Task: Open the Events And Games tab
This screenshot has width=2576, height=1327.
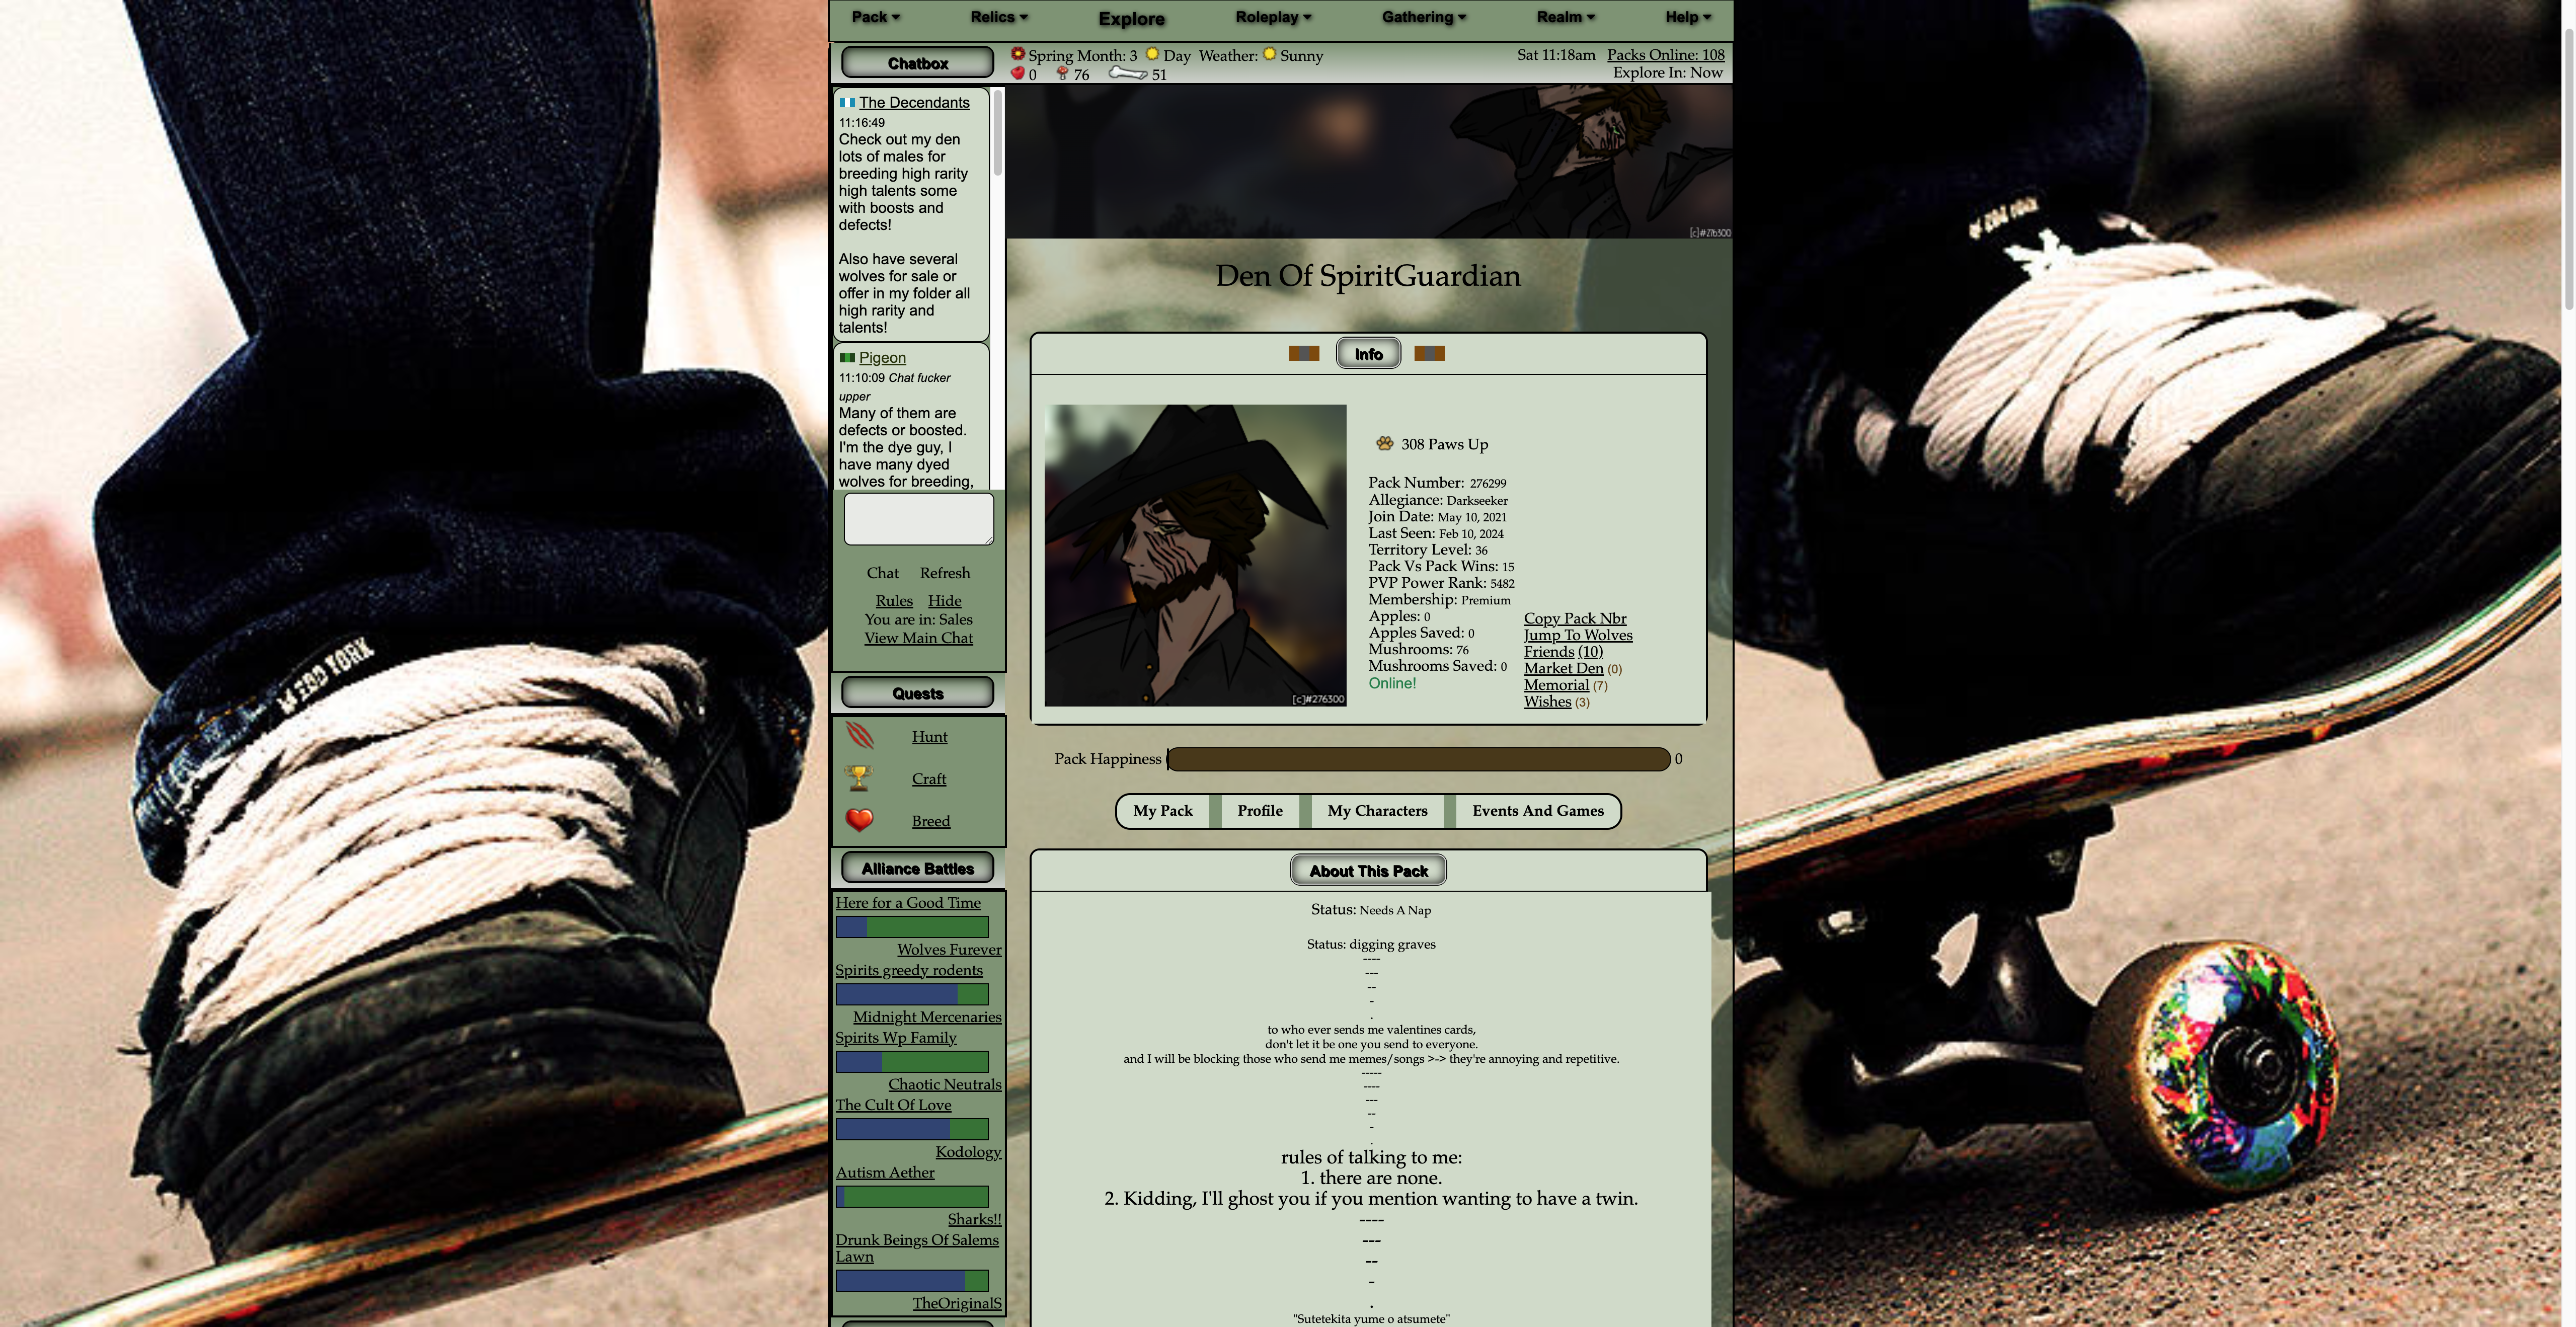Action: point(1537,811)
